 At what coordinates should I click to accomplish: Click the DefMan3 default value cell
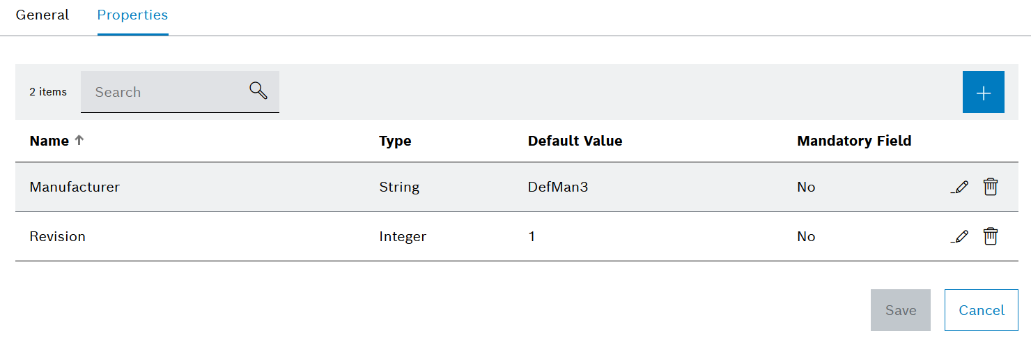pos(558,187)
